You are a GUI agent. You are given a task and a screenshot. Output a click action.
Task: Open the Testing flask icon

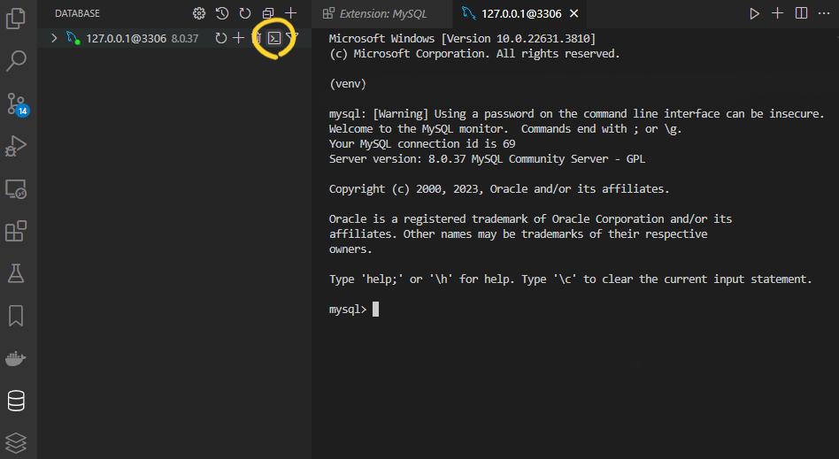pyautogui.click(x=16, y=273)
